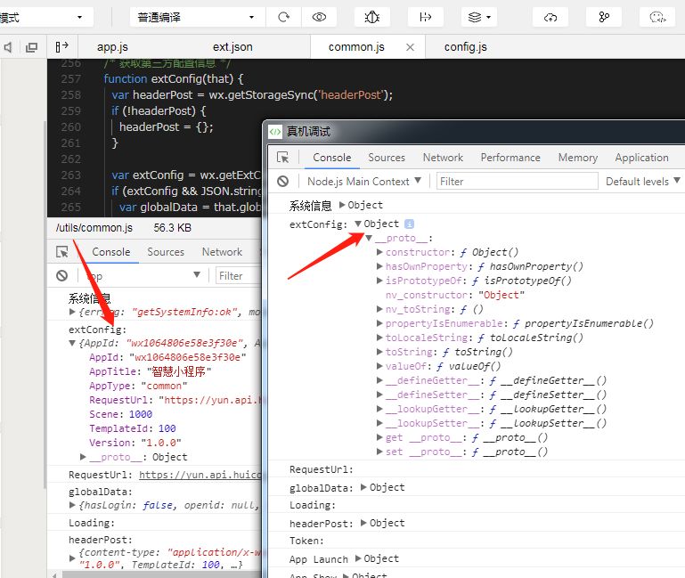Expand set __proto__ entry

click(x=379, y=452)
